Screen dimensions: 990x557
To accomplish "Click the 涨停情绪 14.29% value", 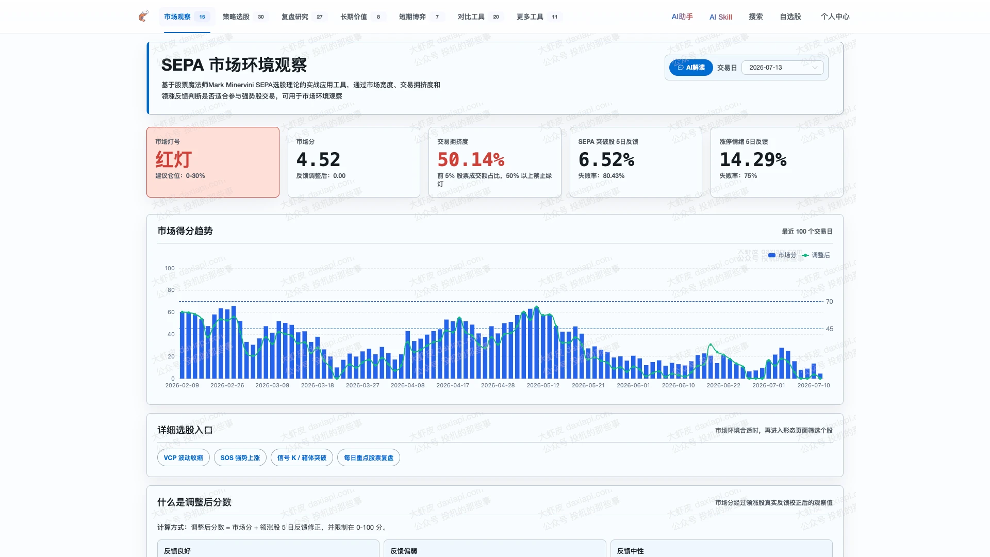I will [x=753, y=159].
